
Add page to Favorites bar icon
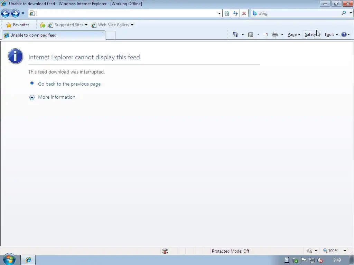(42, 25)
